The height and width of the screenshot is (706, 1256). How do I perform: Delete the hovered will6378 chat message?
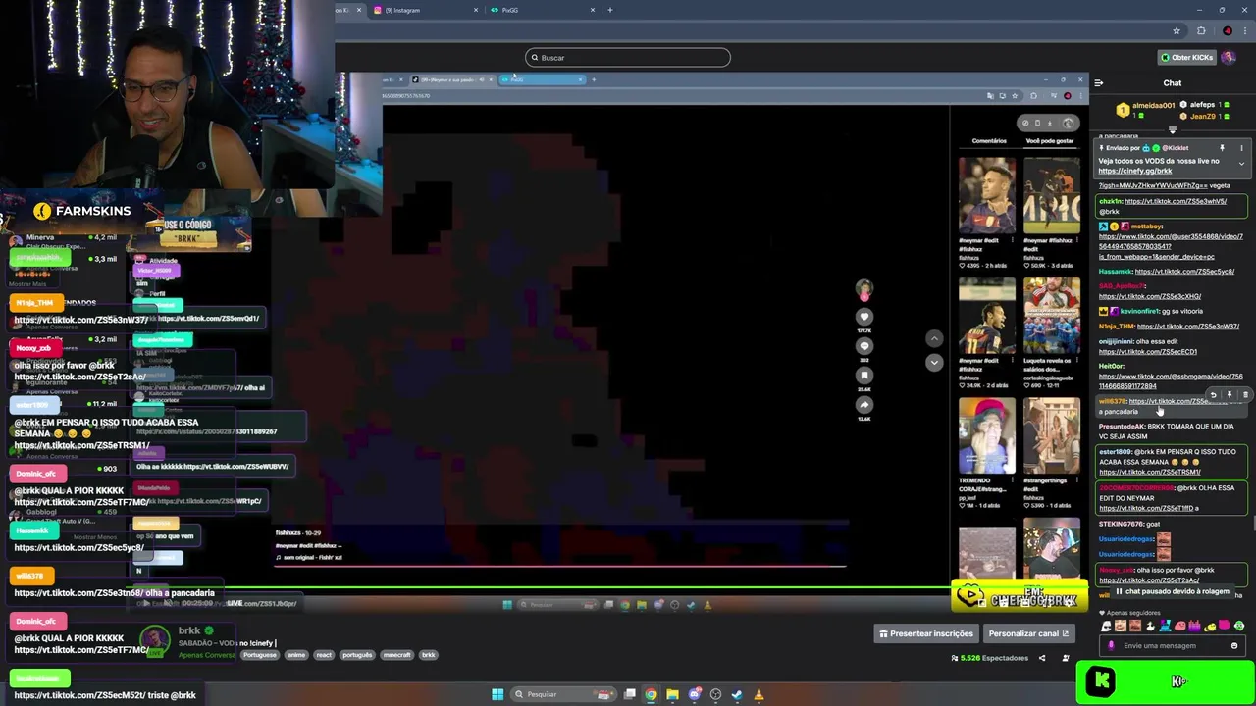1245,395
